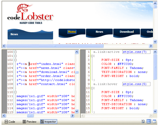Click href="download.html" on line 105
The height and width of the screenshot is (125, 158).
pyautogui.click(x=49, y=72)
